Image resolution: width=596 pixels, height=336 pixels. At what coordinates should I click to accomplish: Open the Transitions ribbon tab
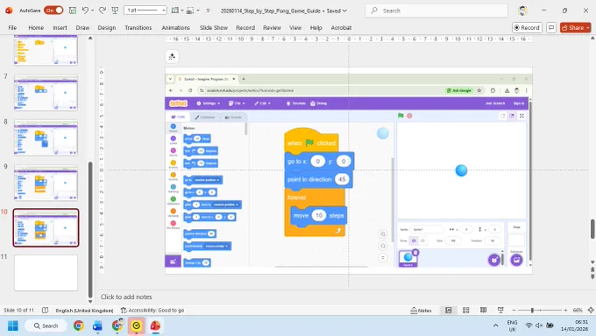click(x=138, y=28)
